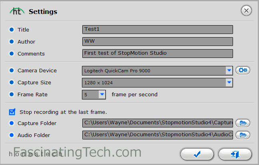Close the Settings dialog with X
Image resolution: width=259 pixels, height=165 pixels.
(247, 11)
